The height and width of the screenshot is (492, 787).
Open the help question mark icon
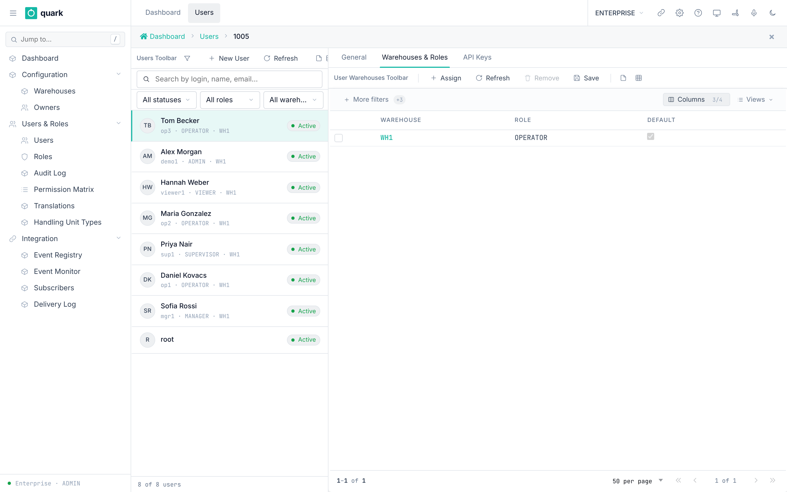click(x=698, y=13)
